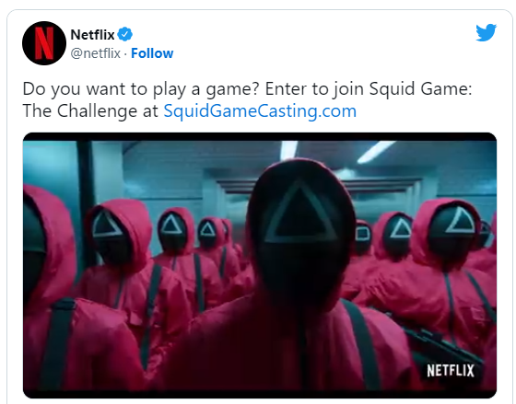This screenshot has width=516, height=404.
Task: Click the central guard's large triangle mask
Action: click(301, 212)
